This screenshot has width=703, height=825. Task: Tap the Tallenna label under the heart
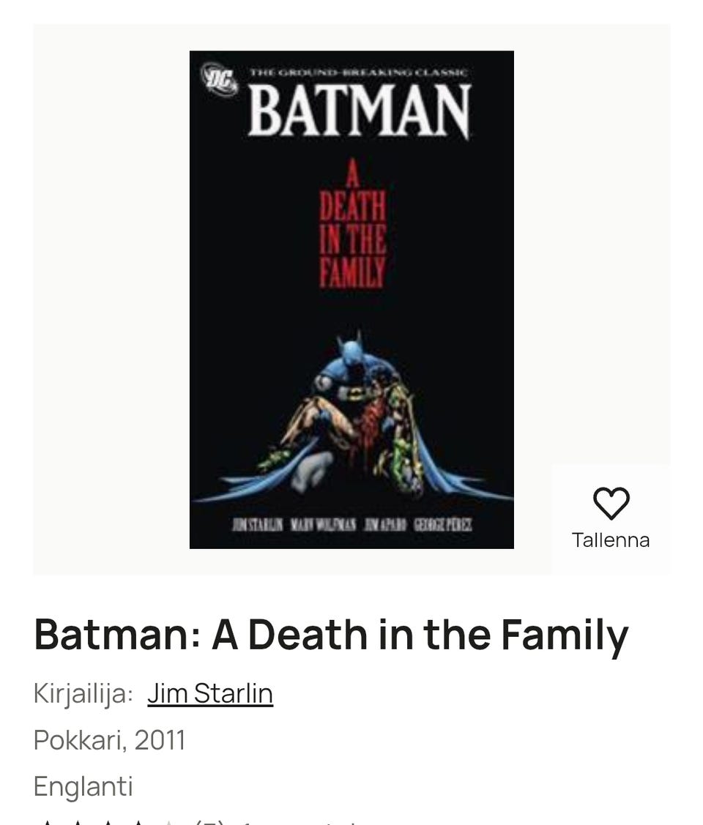point(611,540)
